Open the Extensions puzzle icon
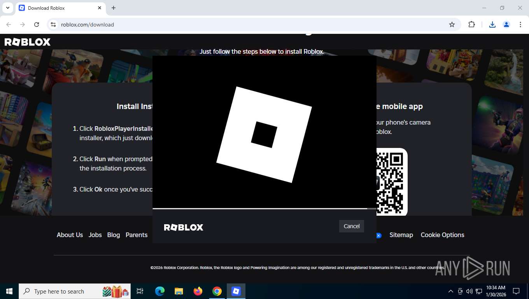This screenshot has height=299, width=529. (471, 25)
